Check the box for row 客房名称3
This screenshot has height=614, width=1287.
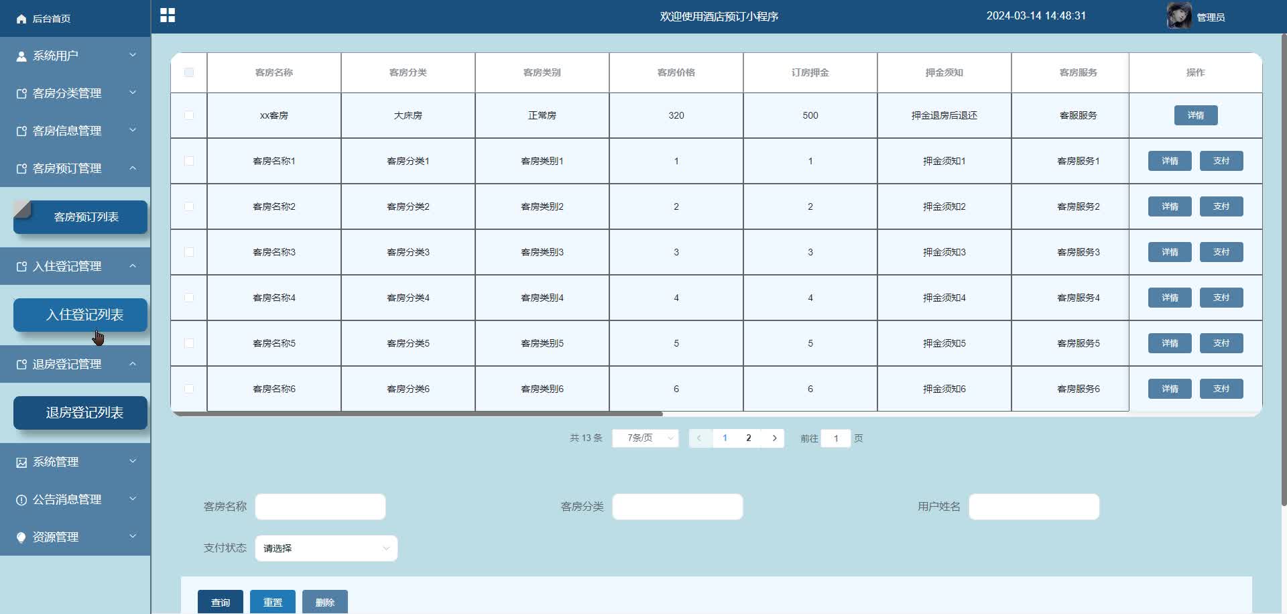point(189,252)
